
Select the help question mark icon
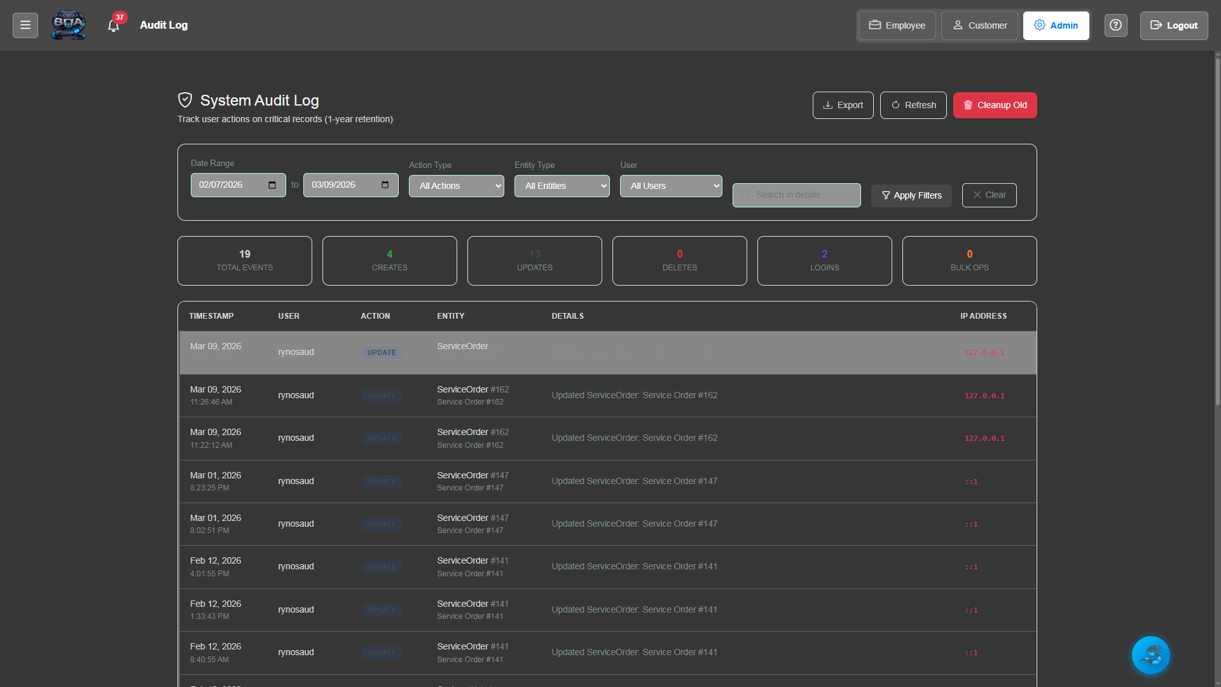coord(1115,25)
